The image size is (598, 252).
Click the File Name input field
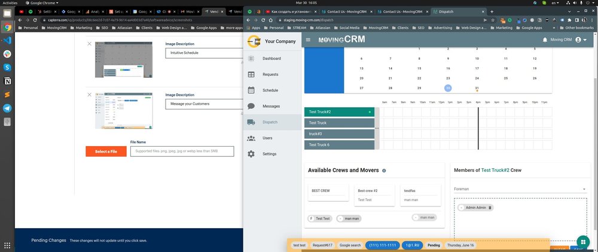[182, 151]
